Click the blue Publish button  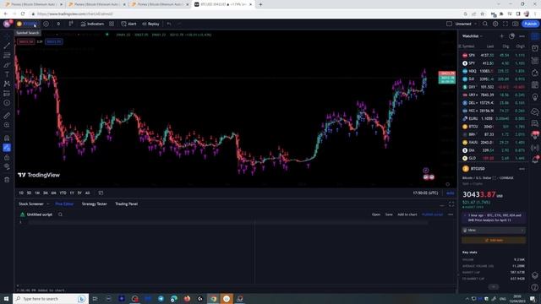(x=530, y=24)
